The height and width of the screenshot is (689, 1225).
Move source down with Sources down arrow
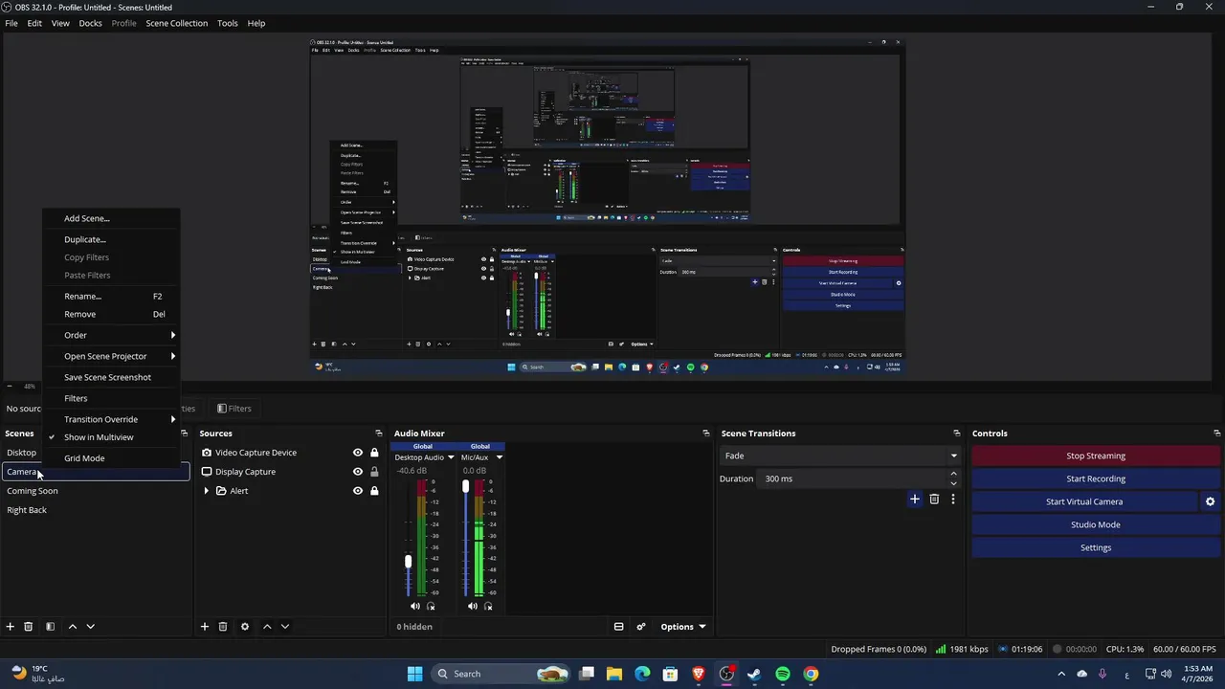pyautogui.click(x=285, y=627)
